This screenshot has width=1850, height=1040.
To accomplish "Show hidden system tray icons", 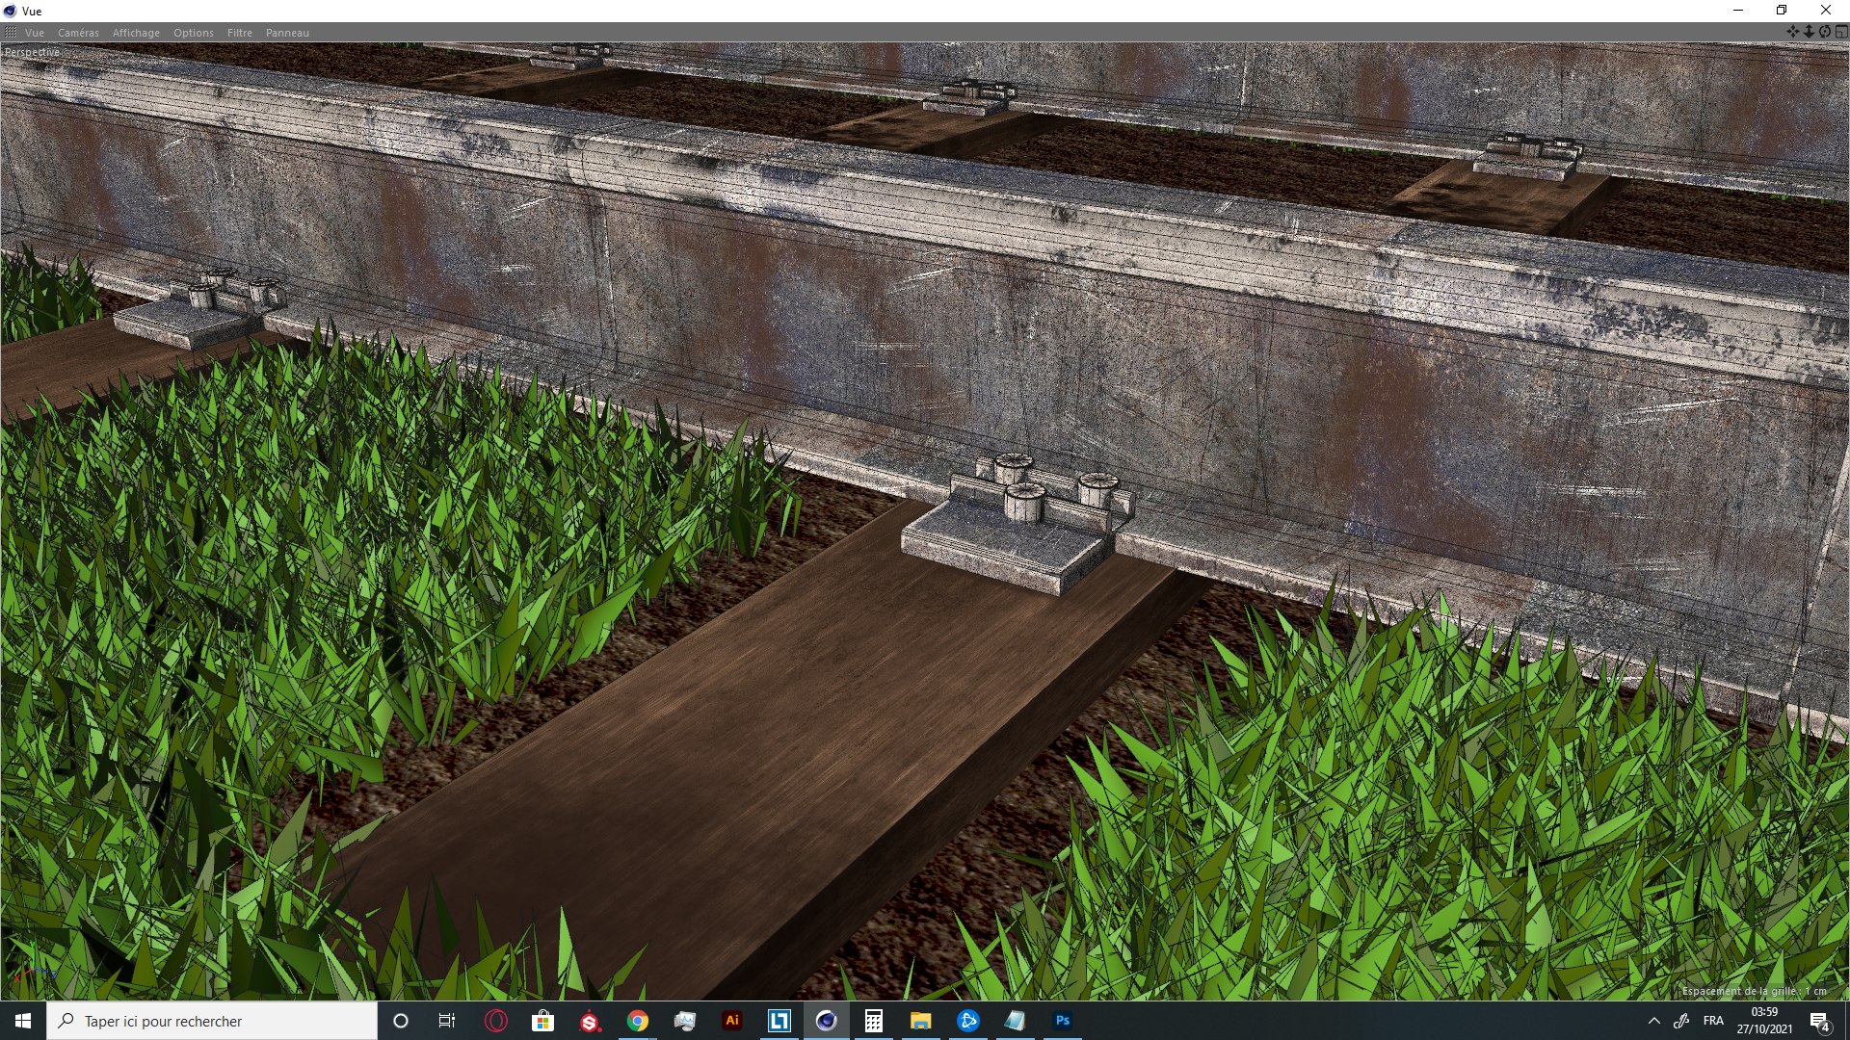I will pos(1654,1021).
